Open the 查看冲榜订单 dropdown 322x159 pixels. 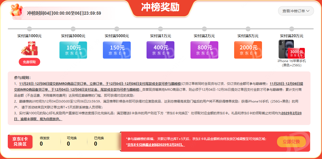[x=296, y=11]
